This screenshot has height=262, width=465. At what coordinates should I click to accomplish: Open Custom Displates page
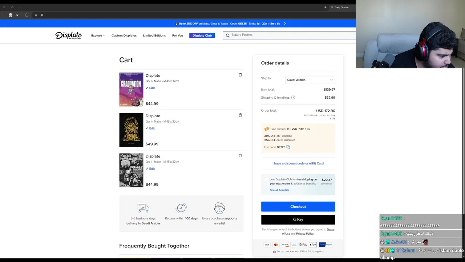pyautogui.click(x=124, y=35)
